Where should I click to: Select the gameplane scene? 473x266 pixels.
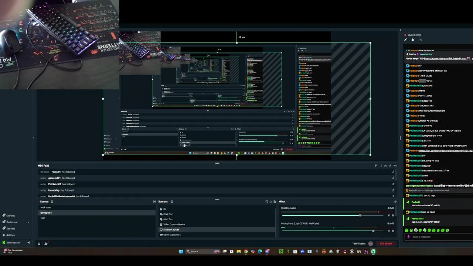click(96, 213)
